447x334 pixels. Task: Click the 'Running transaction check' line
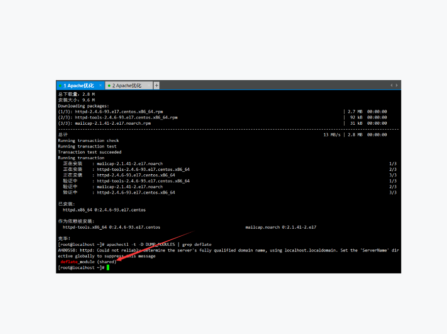point(88,141)
